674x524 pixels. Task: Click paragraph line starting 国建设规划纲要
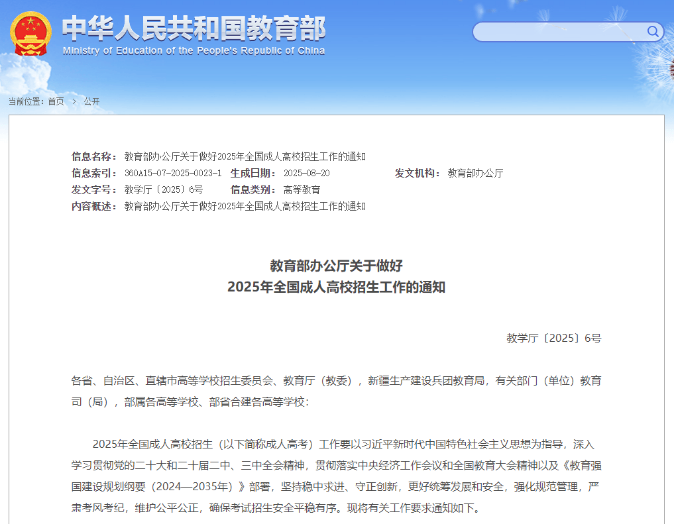tap(335, 487)
